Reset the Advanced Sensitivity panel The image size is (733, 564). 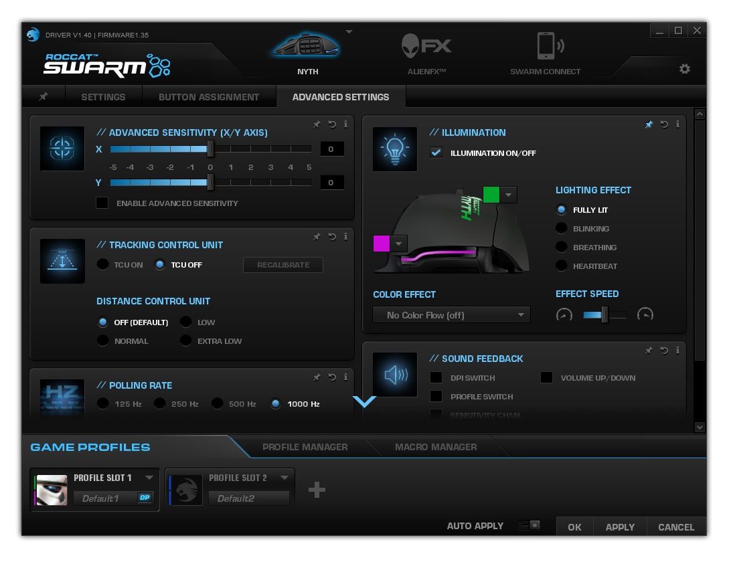coord(332,124)
